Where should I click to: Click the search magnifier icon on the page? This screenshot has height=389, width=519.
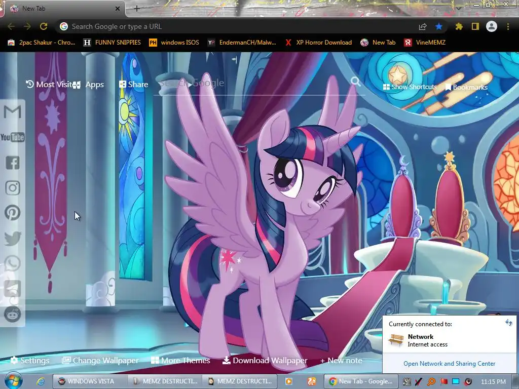[x=355, y=82]
